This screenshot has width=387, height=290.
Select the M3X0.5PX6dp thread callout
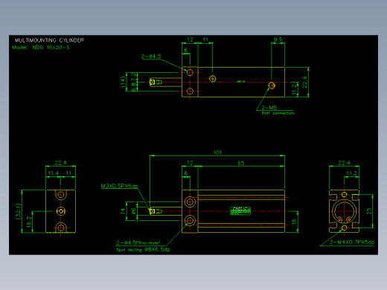coord(119,186)
